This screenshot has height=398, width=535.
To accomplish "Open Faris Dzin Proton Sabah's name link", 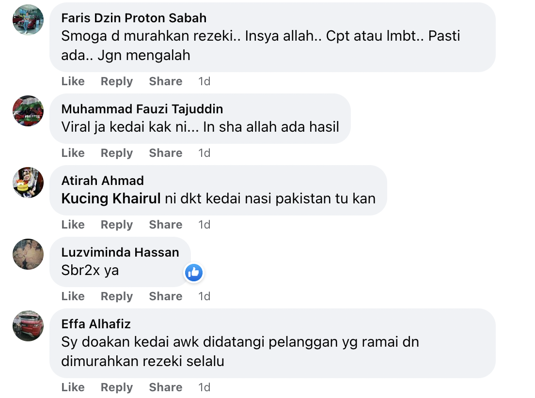I will (x=134, y=18).
